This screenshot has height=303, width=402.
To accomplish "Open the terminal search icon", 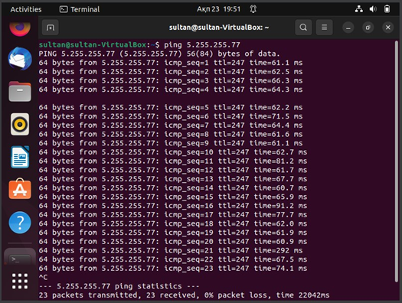I will coord(303,27).
